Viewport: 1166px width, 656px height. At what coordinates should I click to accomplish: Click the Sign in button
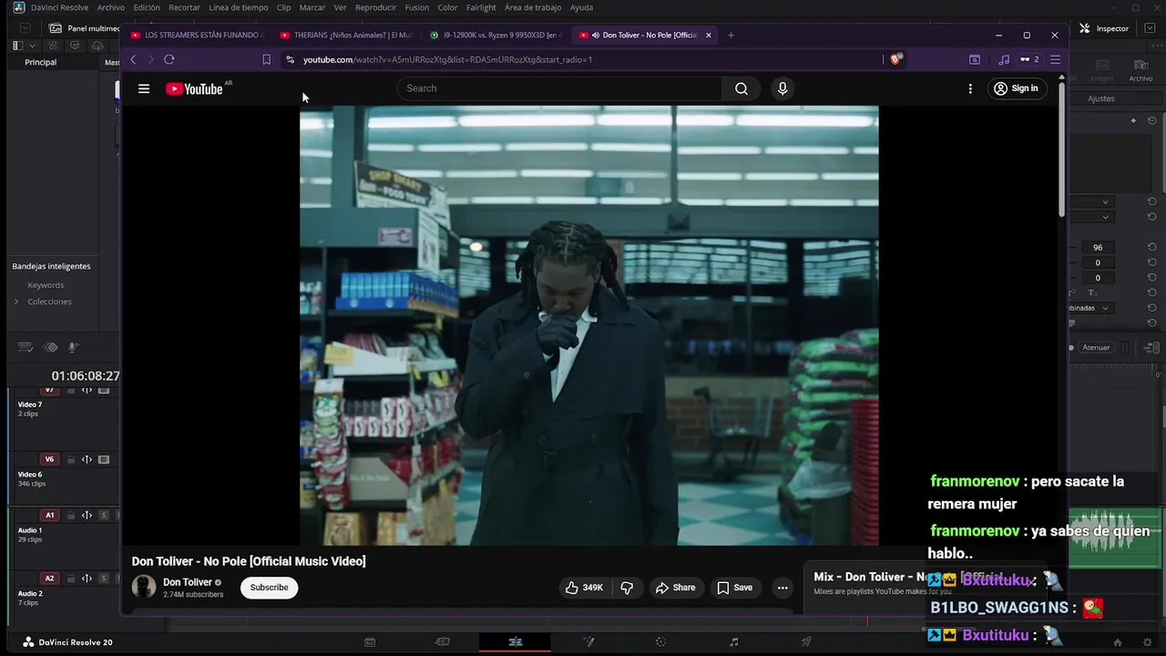click(1017, 88)
